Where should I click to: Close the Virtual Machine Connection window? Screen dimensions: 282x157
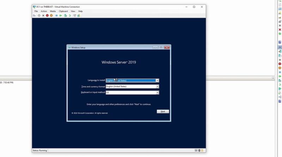tap(202, 7)
